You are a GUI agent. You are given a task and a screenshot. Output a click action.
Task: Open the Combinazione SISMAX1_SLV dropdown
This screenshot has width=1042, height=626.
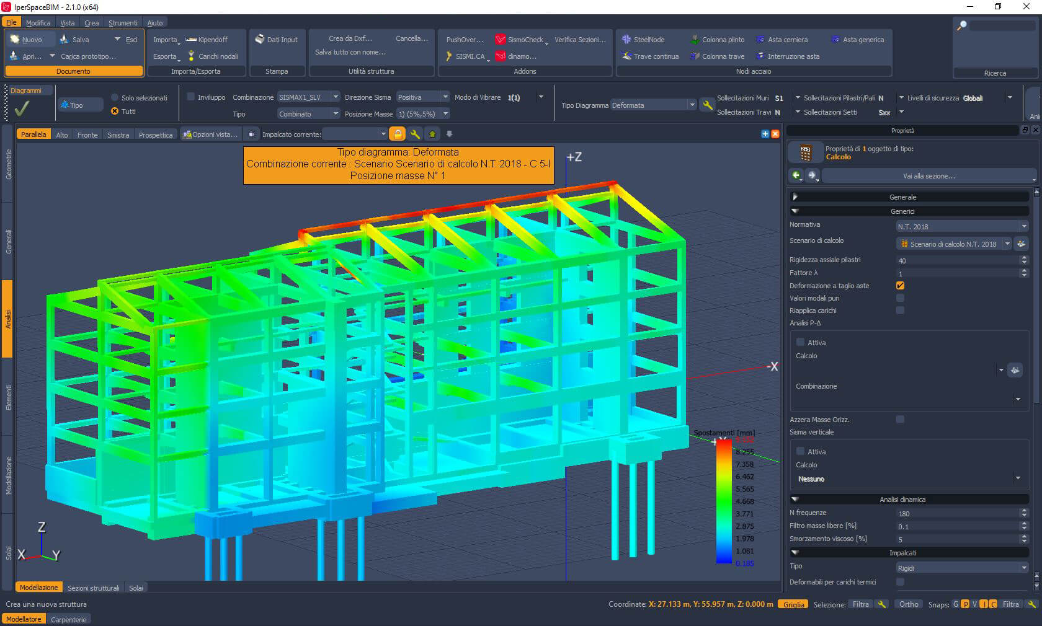pos(308,97)
